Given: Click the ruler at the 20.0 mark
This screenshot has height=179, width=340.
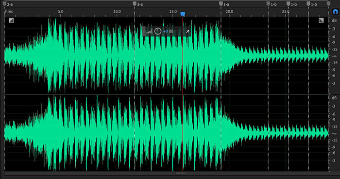Looking at the screenshot, I should click(229, 12).
